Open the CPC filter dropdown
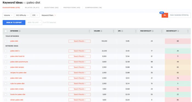The image size is (192, 102). tap(35, 15)
